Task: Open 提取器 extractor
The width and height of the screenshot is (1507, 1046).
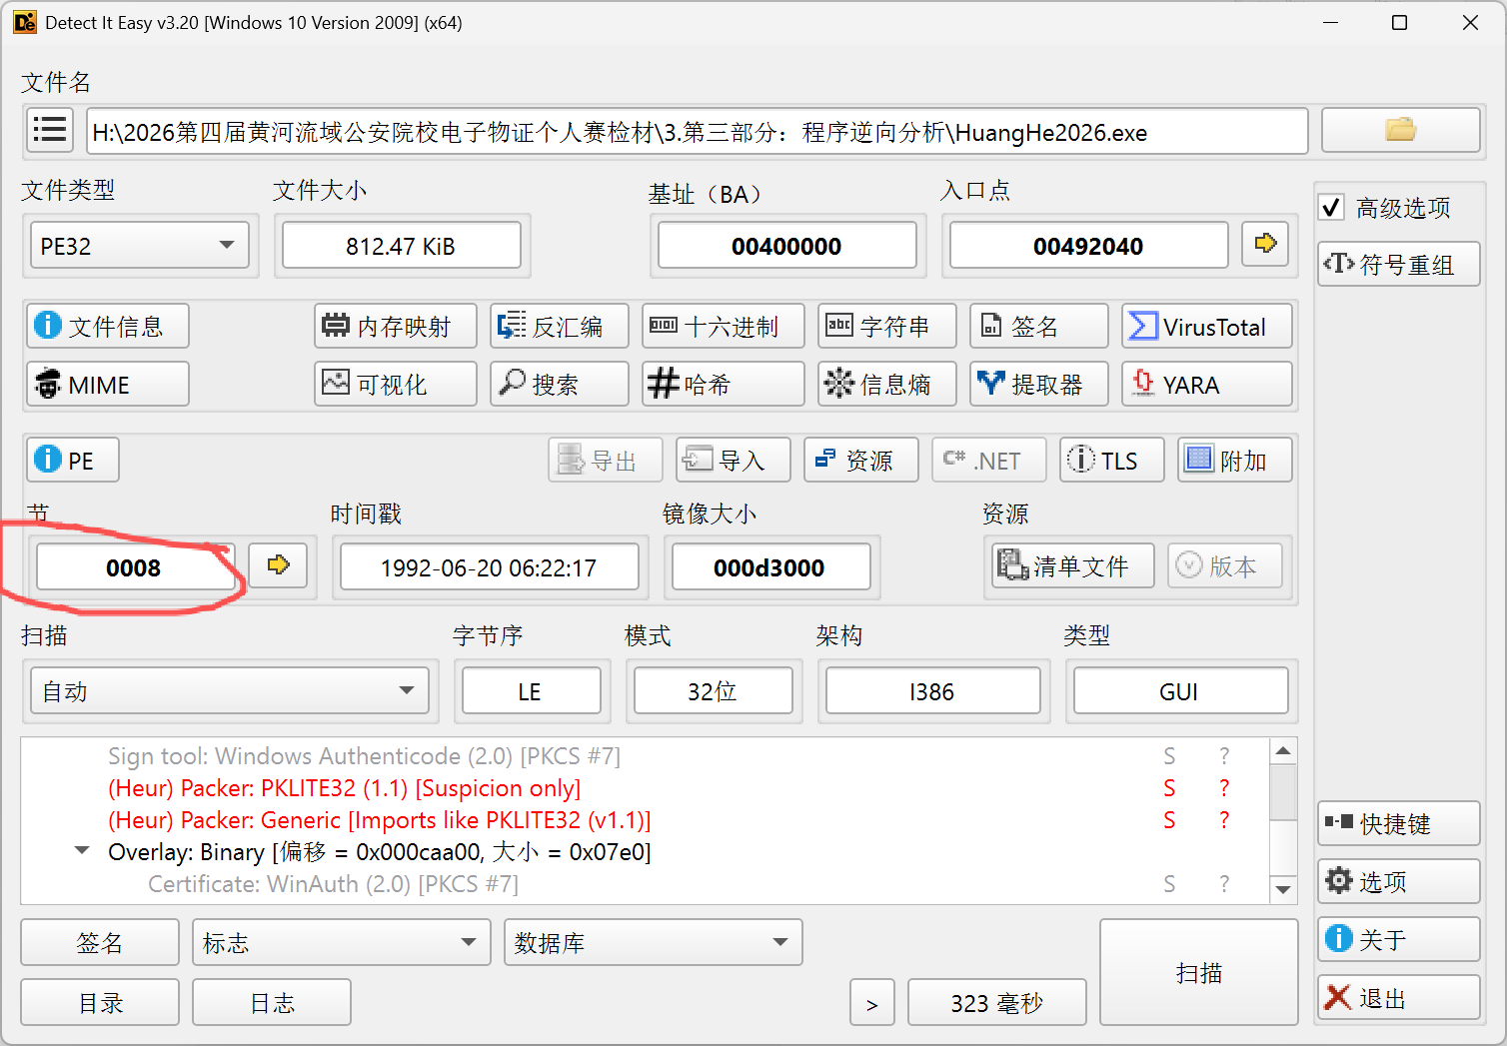Action: coord(1039,384)
